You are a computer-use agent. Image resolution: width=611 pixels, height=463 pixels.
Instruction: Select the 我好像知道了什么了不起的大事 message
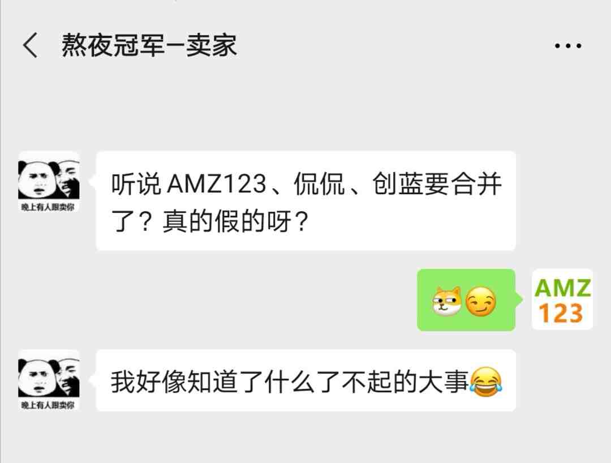coord(306,380)
